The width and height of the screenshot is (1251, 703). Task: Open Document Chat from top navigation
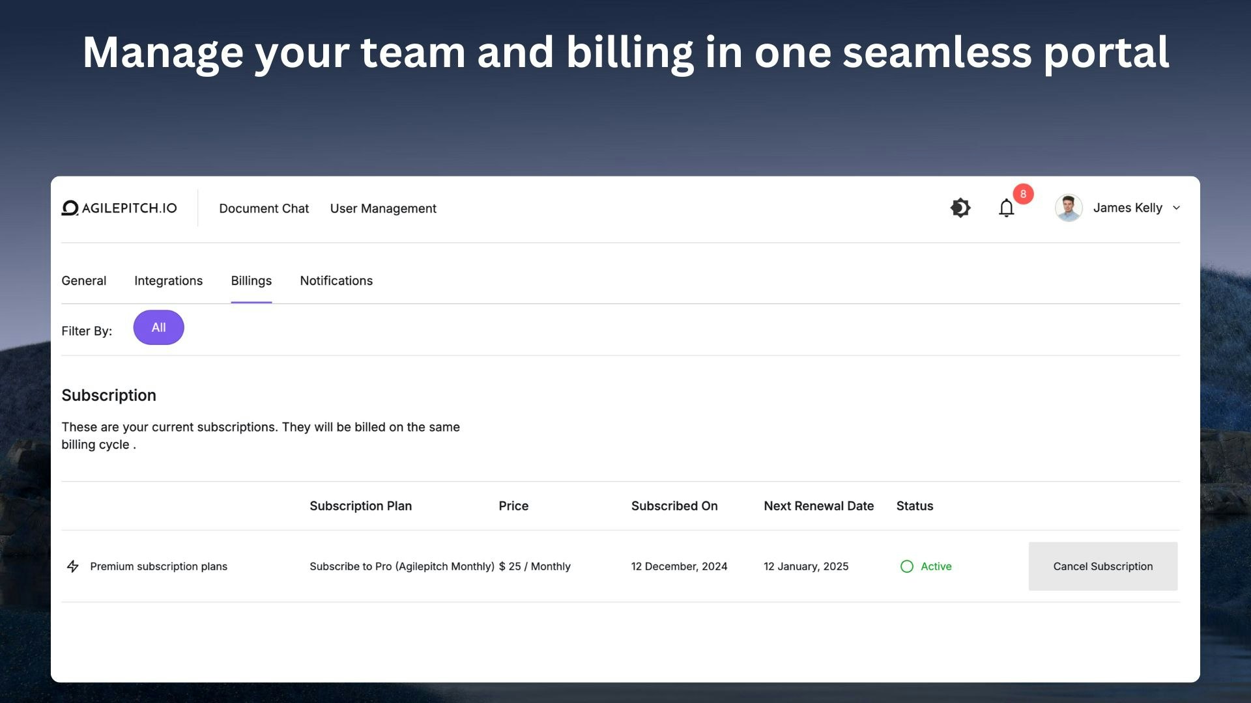[x=264, y=209]
